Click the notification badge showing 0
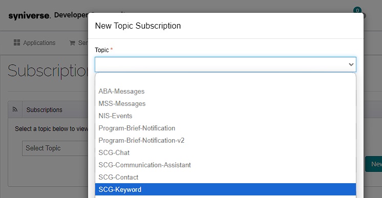Image resolution: width=382 pixels, height=198 pixels. (357, 10)
